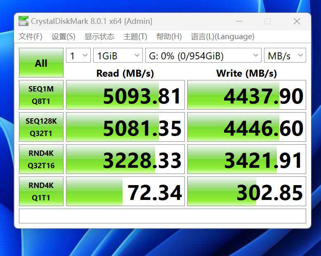The image size is (321, 256).
Task: Choose drive from G: 0% (0/954GiB) dropdown
Action: (203, 56)
